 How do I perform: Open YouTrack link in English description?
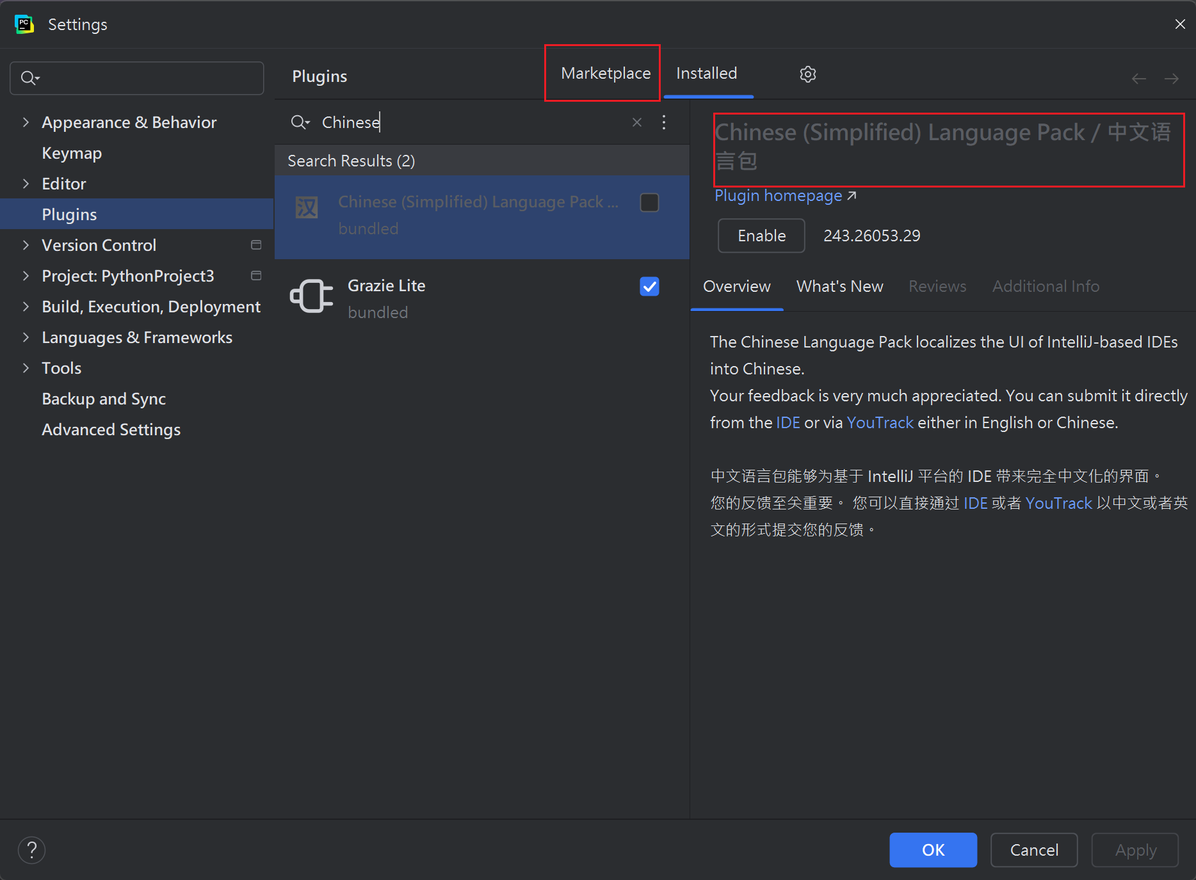click(x=880, y=422)
